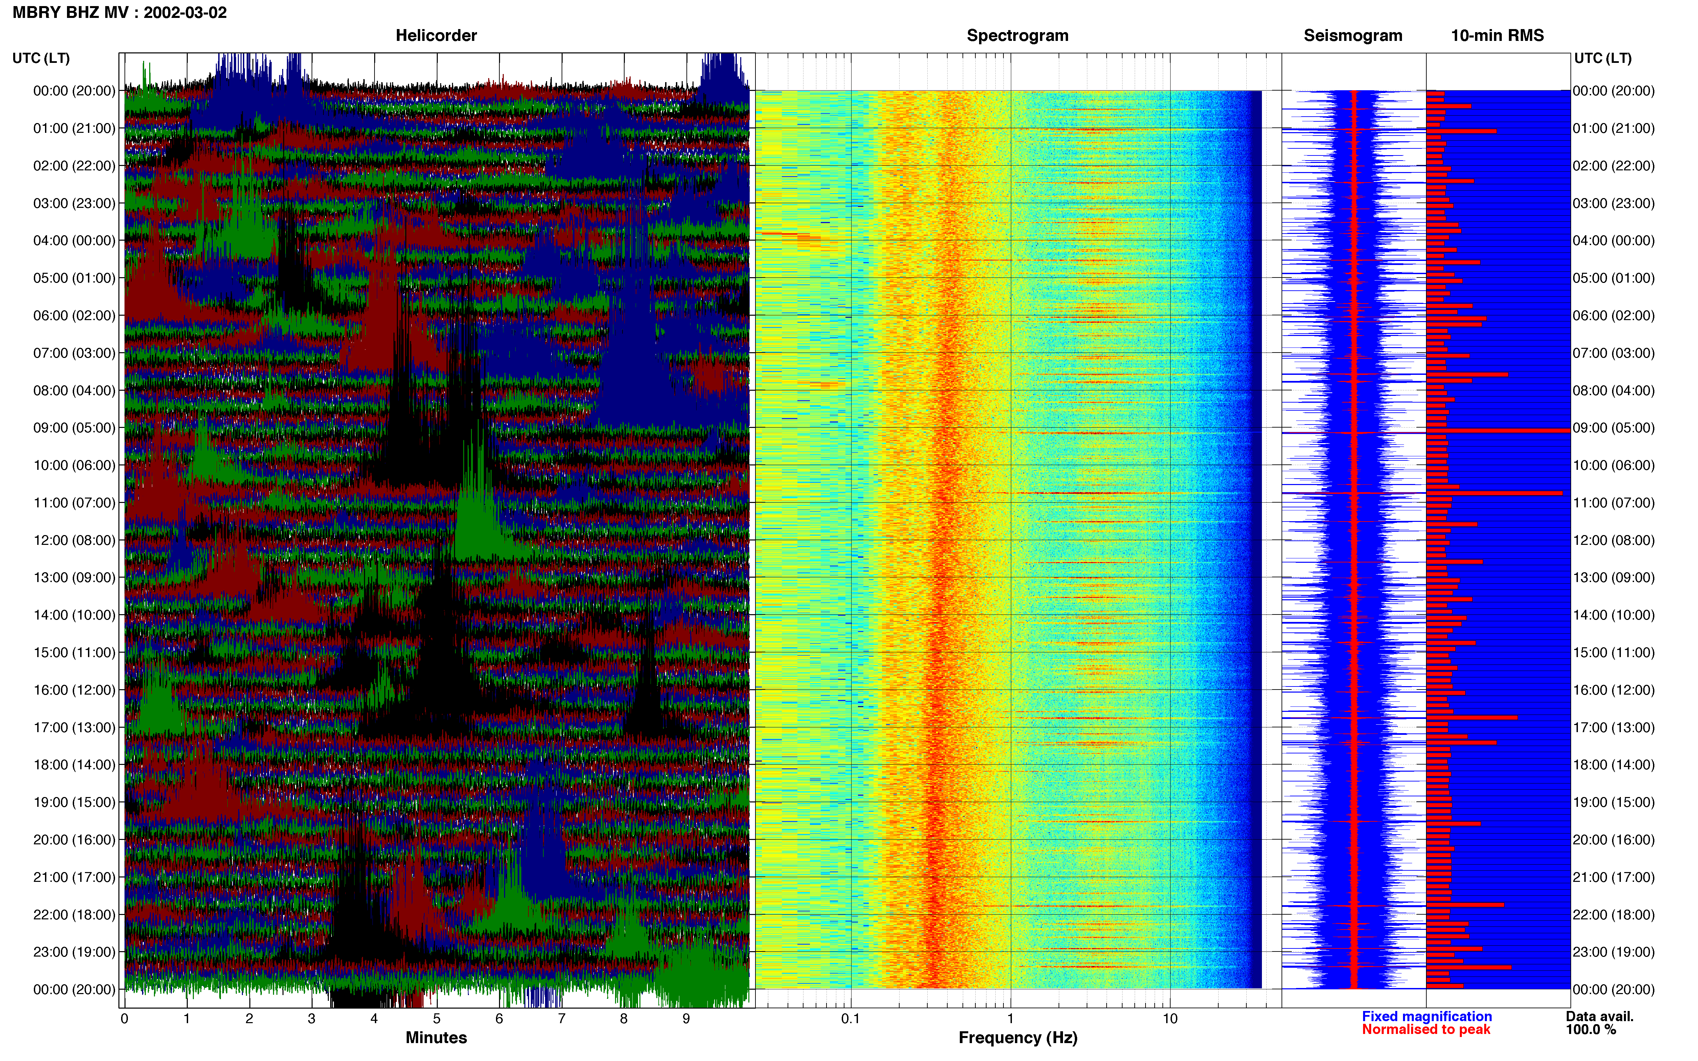Click left time label '16:00 (12:00)'
1698x1061 pixels.
click(x=74, y=690)
